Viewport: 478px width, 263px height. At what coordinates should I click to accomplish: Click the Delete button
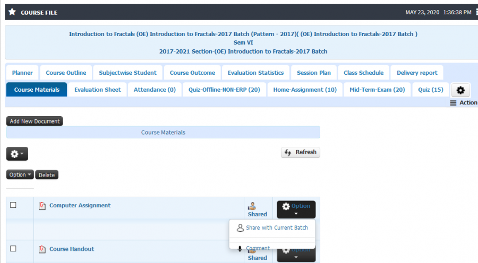pyautogui.click(x=47, y=175)
